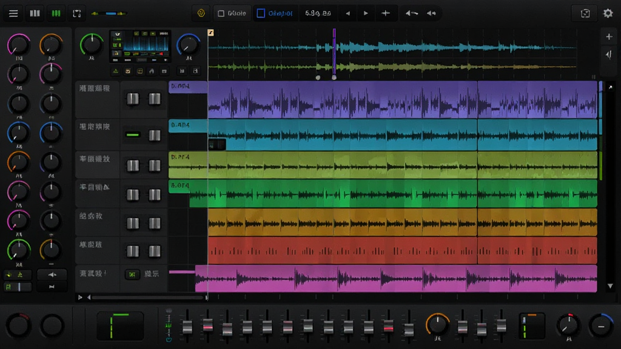The width and height of the screenshot is (621, 349).
Task: Click the bracket selection icon in the top toolbar
Action: [77, 13]
